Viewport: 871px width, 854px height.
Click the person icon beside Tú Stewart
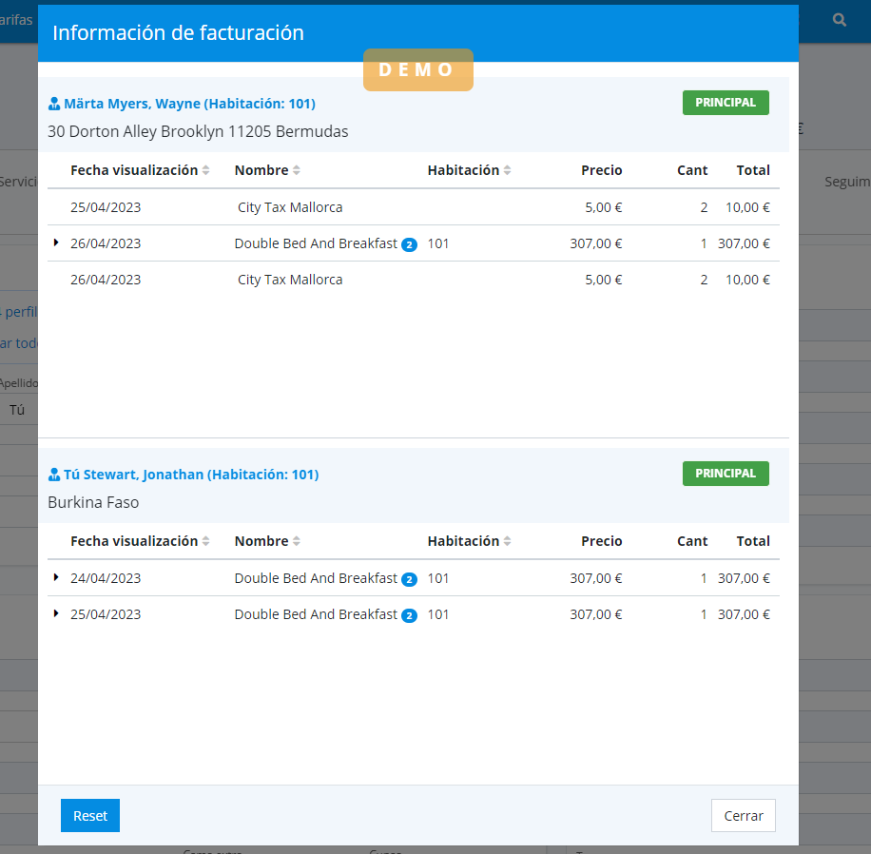pos(54,475)
